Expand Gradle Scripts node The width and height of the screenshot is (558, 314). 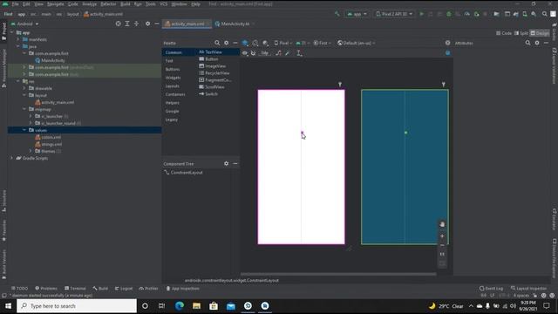pyautogui.click(x=11, y=158)
